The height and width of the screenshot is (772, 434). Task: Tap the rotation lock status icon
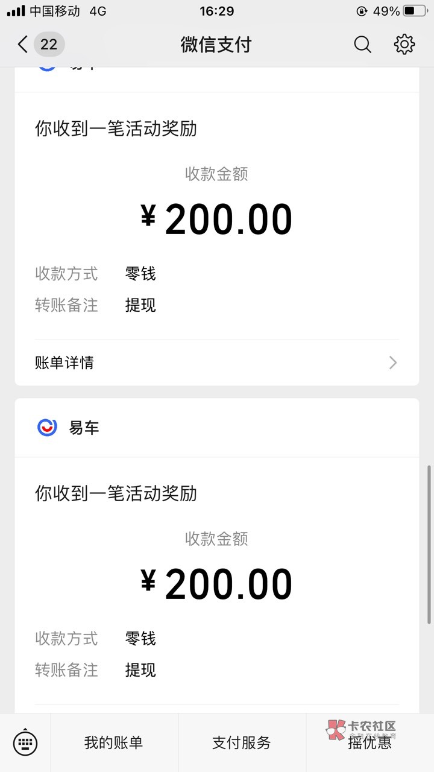[362, 11]
